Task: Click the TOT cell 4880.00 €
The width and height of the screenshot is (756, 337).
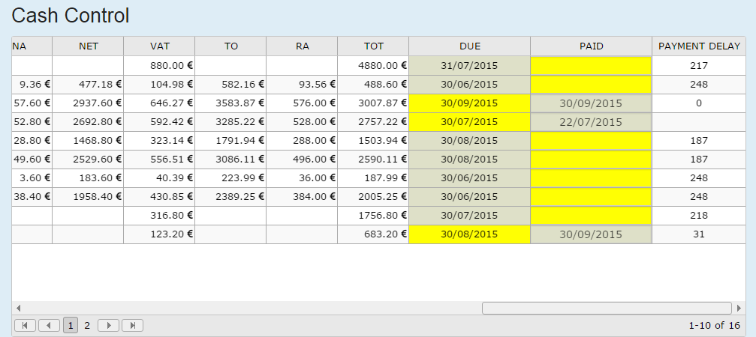Action: [x=373, y=65]
